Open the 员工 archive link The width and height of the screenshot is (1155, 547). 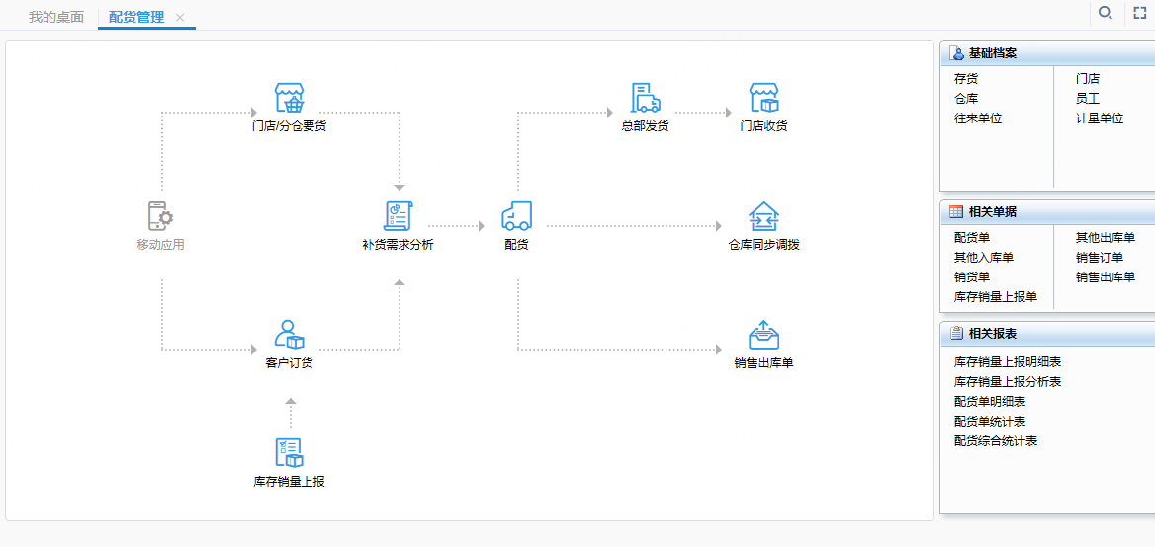pyautogui.click(x=1087, y=98)
